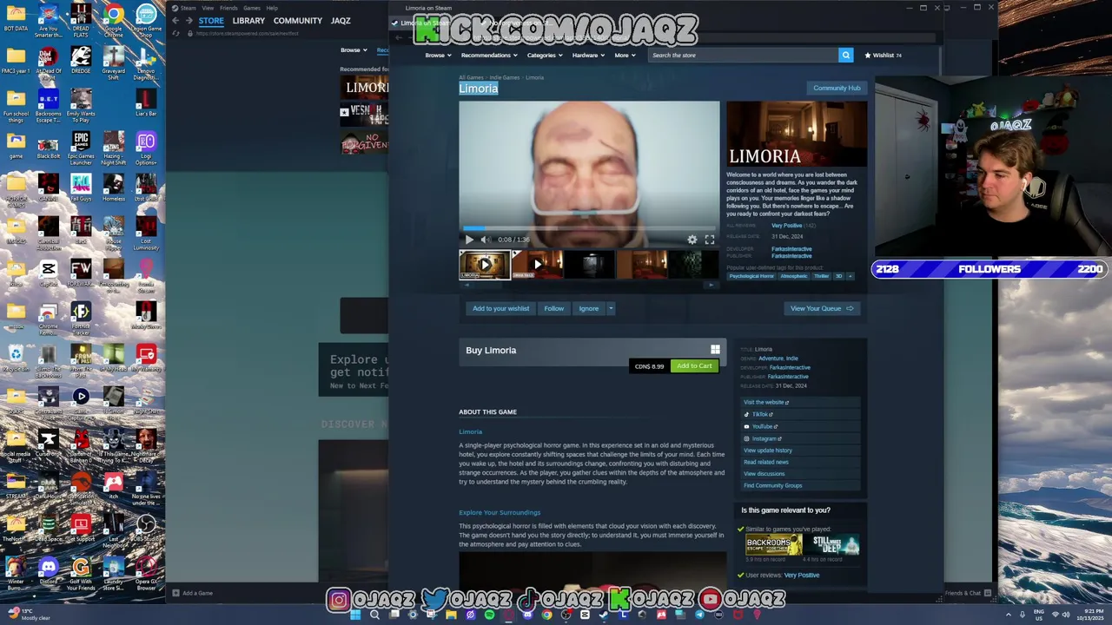Open the Browse dropdown in store nav
Image resolution: width=1112 pixels, height=625 pixels.
(x=438, y=55)
